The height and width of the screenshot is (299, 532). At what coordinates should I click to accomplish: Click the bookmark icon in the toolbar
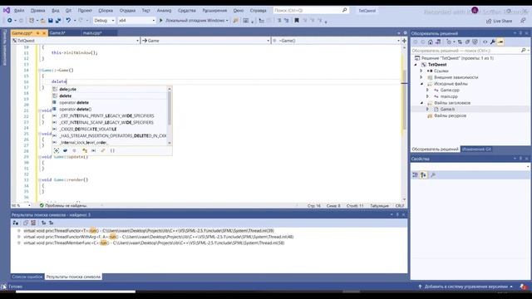pos(297,20)
